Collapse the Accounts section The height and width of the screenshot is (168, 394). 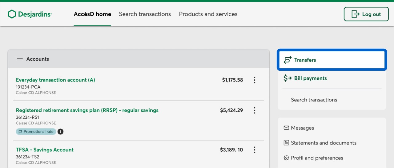pyautogui.click(x=20, y=59)
